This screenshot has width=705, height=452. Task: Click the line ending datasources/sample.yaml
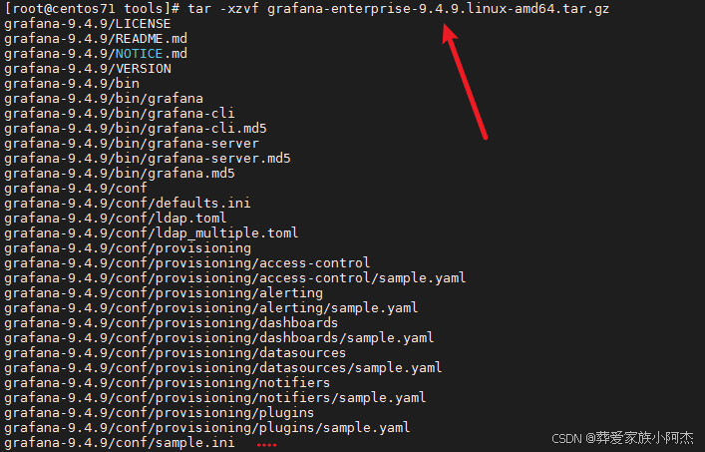(223, 368)
